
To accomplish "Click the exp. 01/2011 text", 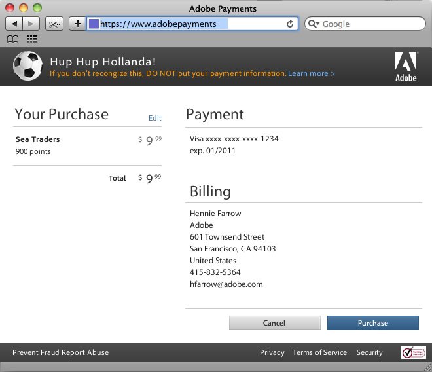I will [x=213, y=151].
